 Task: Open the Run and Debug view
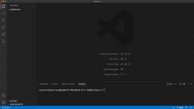[4, 27]
